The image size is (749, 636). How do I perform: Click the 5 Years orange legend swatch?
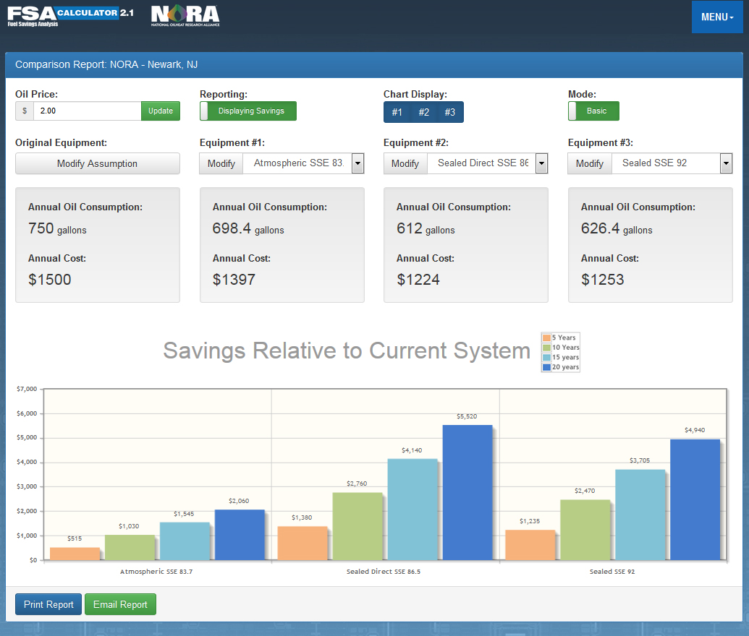(x=546, y=338)
